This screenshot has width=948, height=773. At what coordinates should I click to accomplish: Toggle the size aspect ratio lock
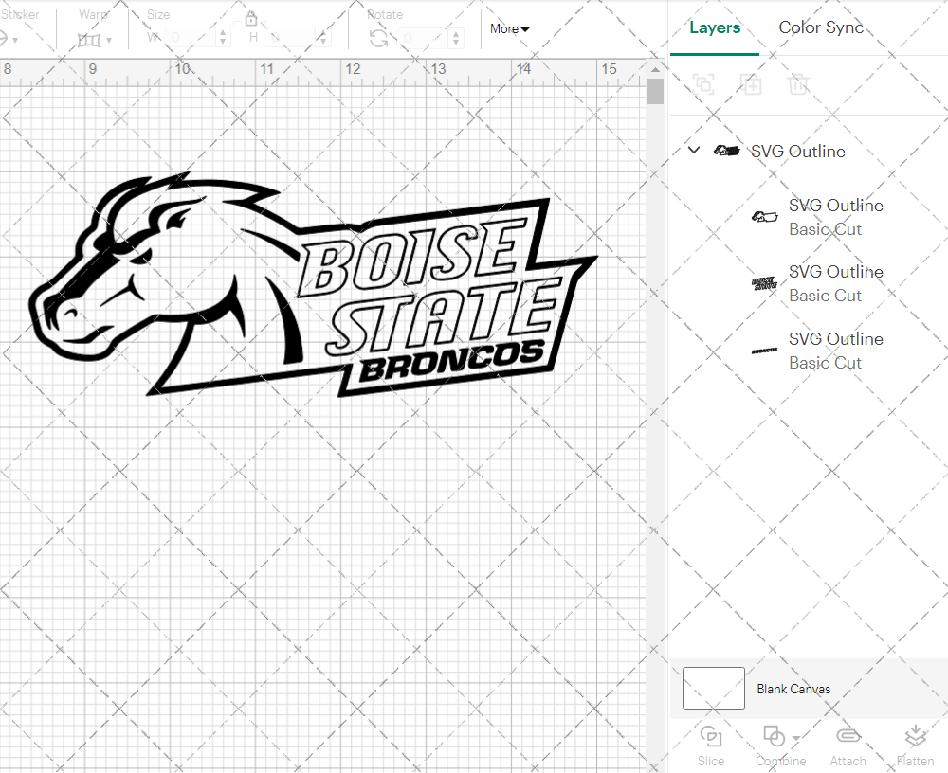coord(251,18)
